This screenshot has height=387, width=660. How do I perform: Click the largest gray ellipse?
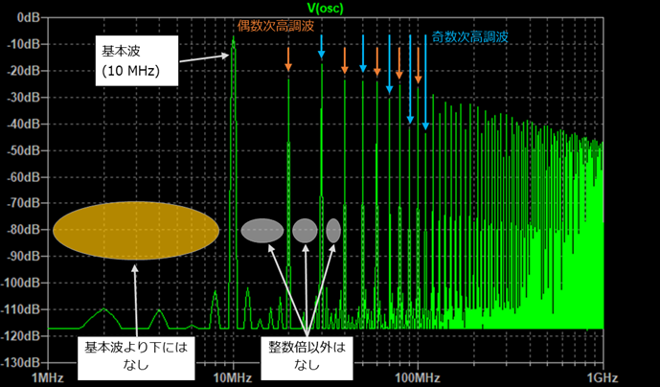pos(262,231)
